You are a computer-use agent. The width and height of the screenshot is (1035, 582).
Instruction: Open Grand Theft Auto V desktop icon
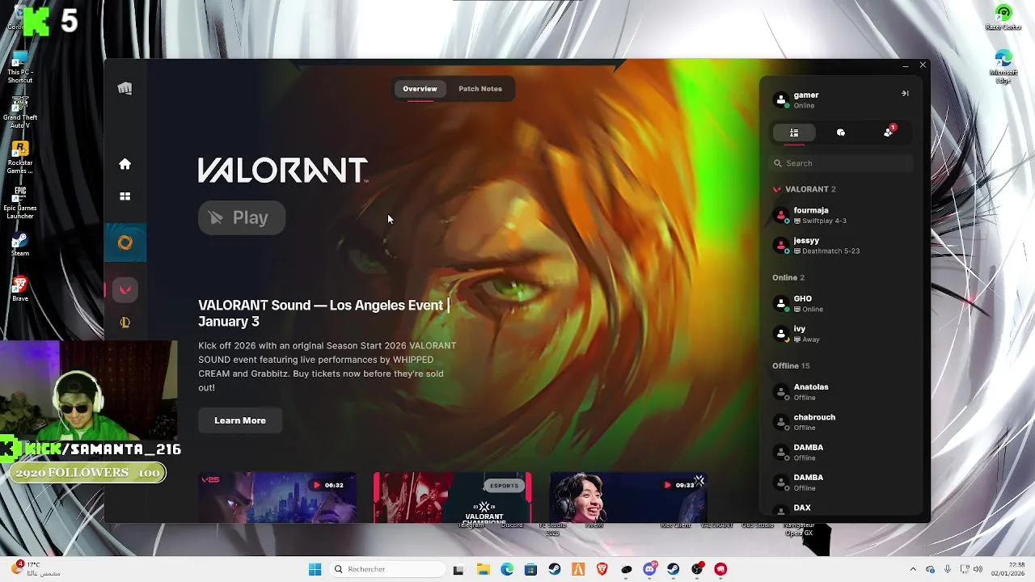pyautogui.click(x=20, y=113)
